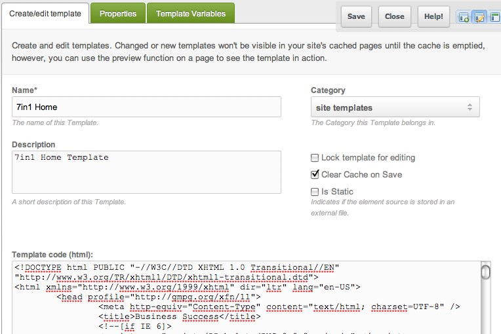
Task: Open the Category dropdown showing site templates
Action: [395, 107]
